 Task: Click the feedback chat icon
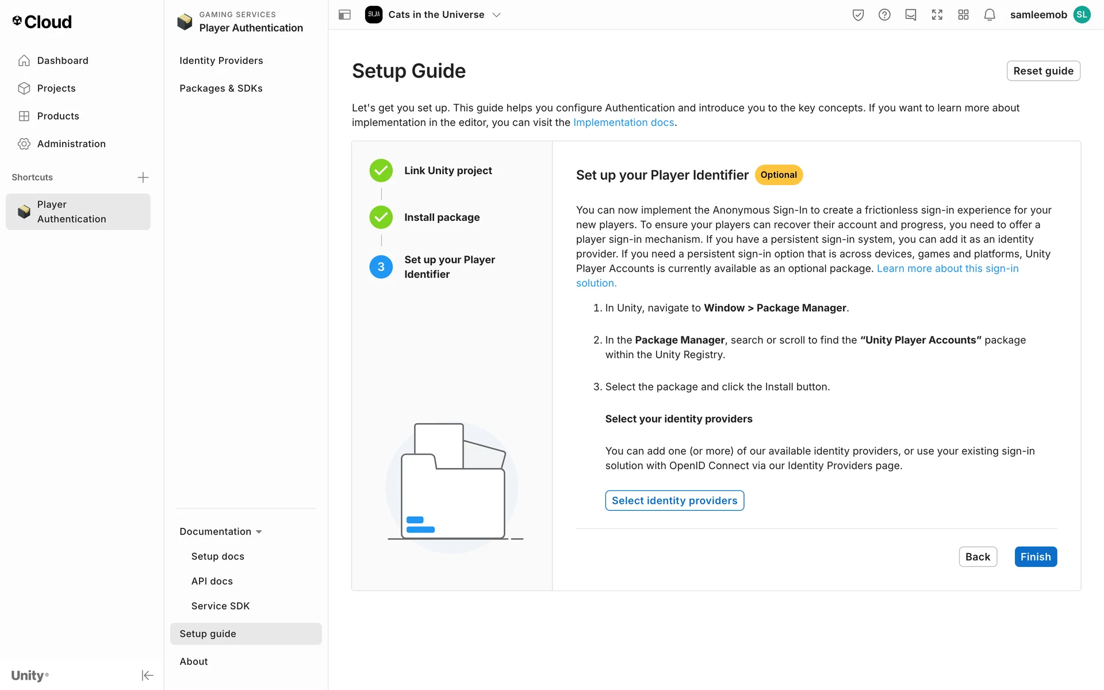coord(911,15)
